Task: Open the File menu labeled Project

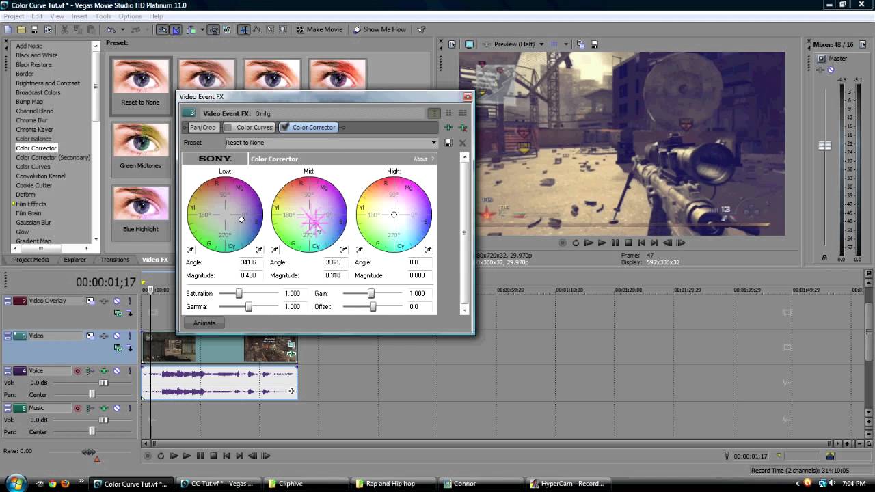Action: tap(14, 16)
